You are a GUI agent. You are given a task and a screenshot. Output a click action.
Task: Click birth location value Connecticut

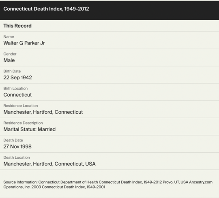click(x=17, y=95)
